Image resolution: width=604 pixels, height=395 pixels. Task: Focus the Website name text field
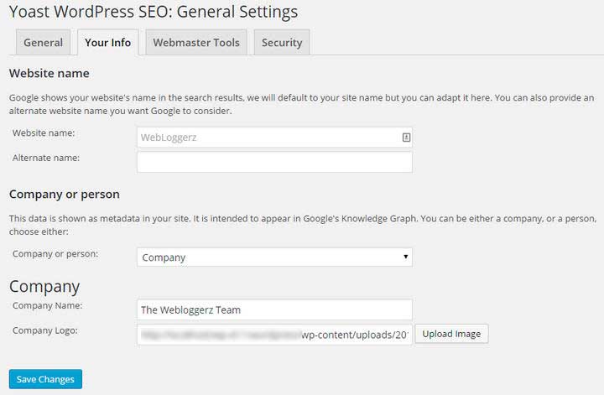268,137
